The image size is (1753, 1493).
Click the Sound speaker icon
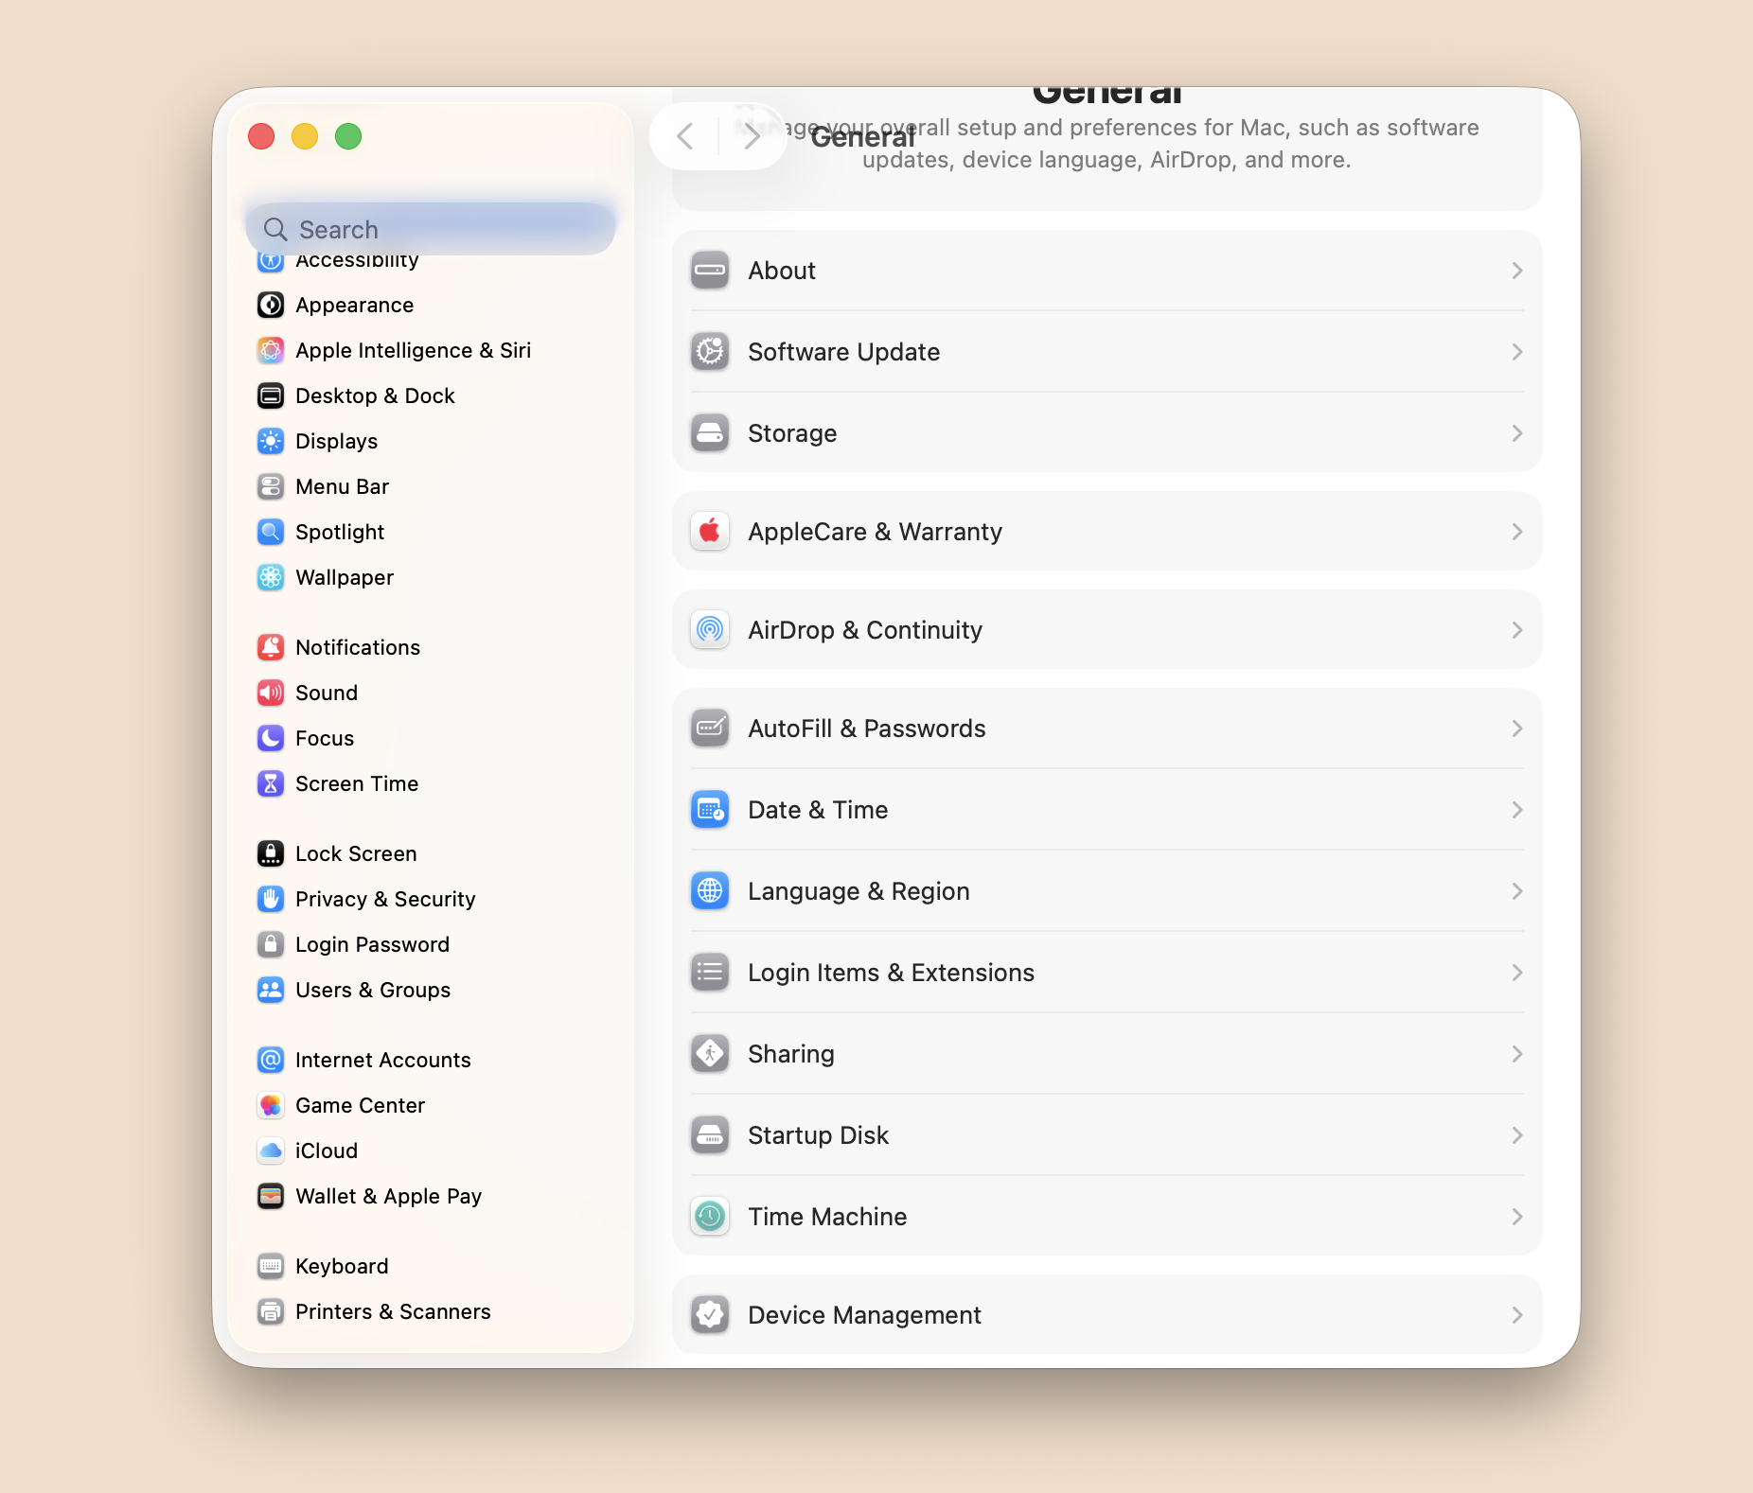[x=271, y=693]
